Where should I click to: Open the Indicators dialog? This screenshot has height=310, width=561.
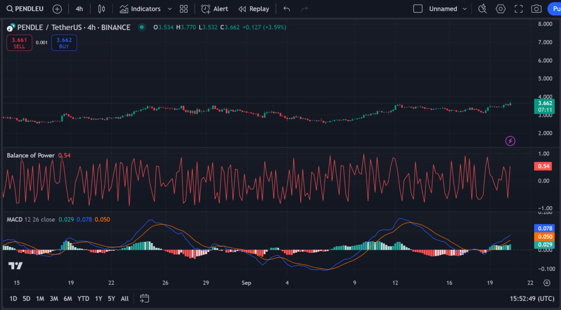pos(140,9)
